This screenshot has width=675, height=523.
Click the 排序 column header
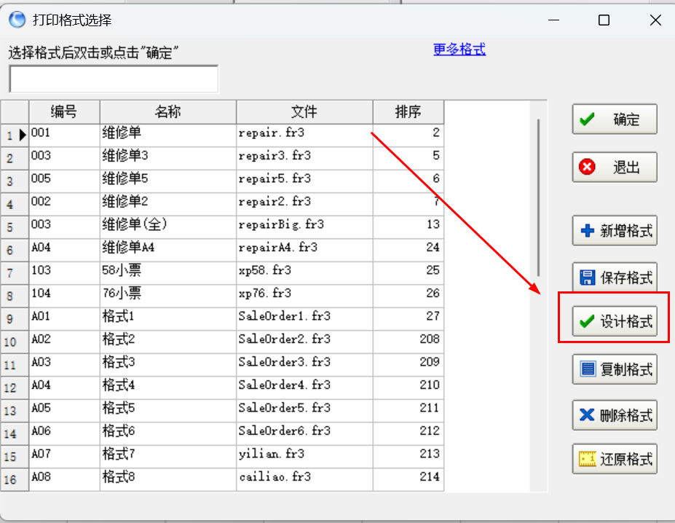point(408,112)
